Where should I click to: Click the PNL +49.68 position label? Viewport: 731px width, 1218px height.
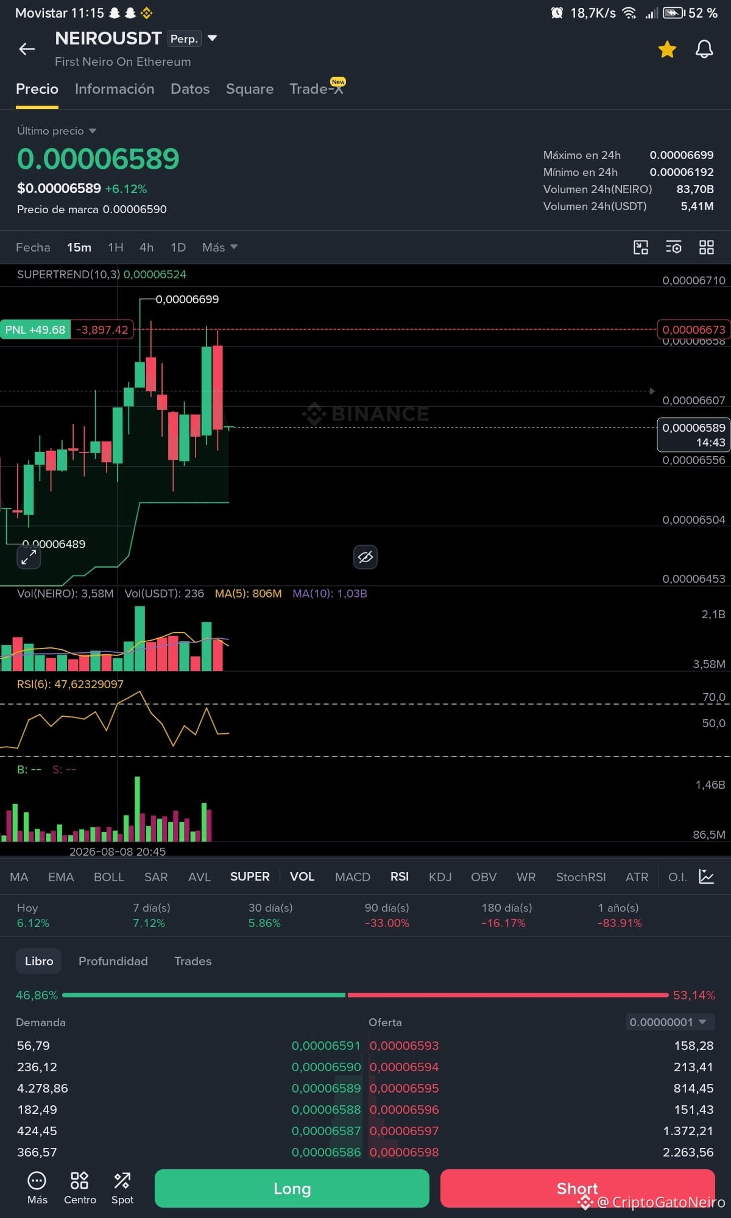tap(35, 330)
